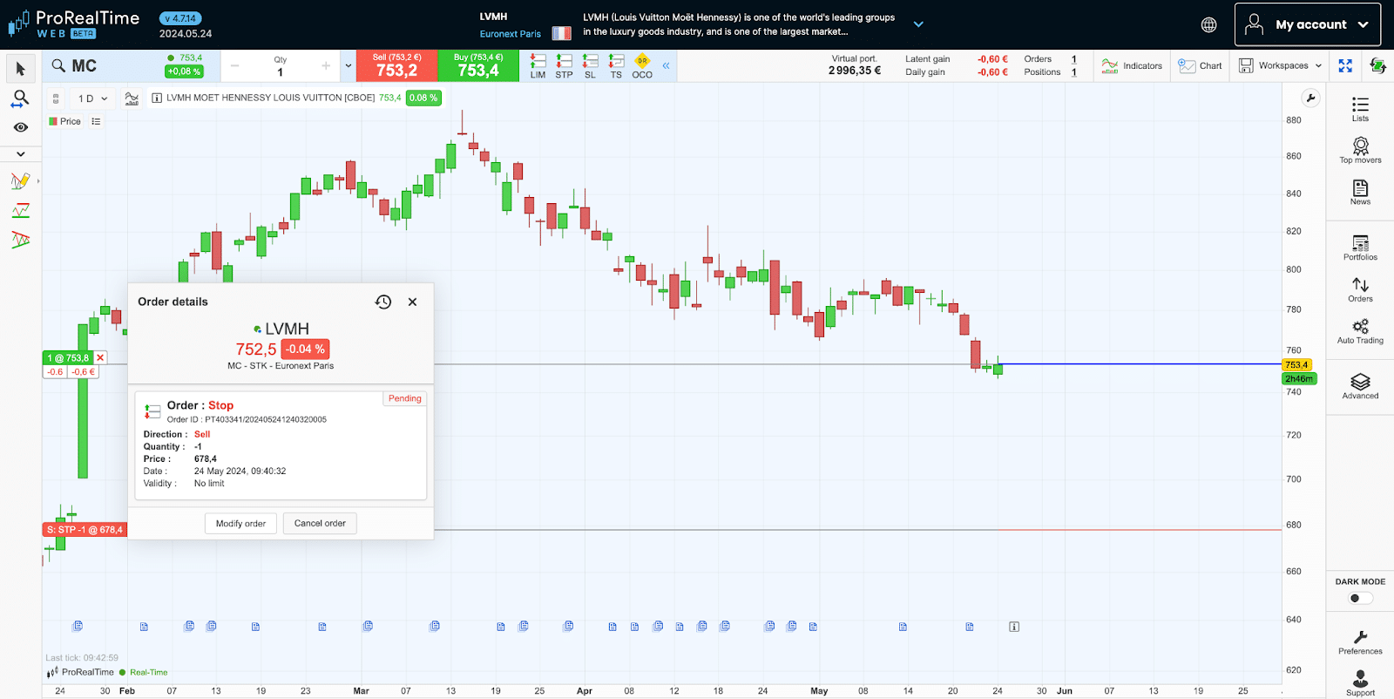Close the Order details dialog

pyautogui.click(x=412, y=302)
